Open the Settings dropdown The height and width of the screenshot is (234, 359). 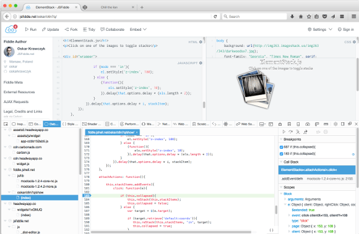click(319, 30)
